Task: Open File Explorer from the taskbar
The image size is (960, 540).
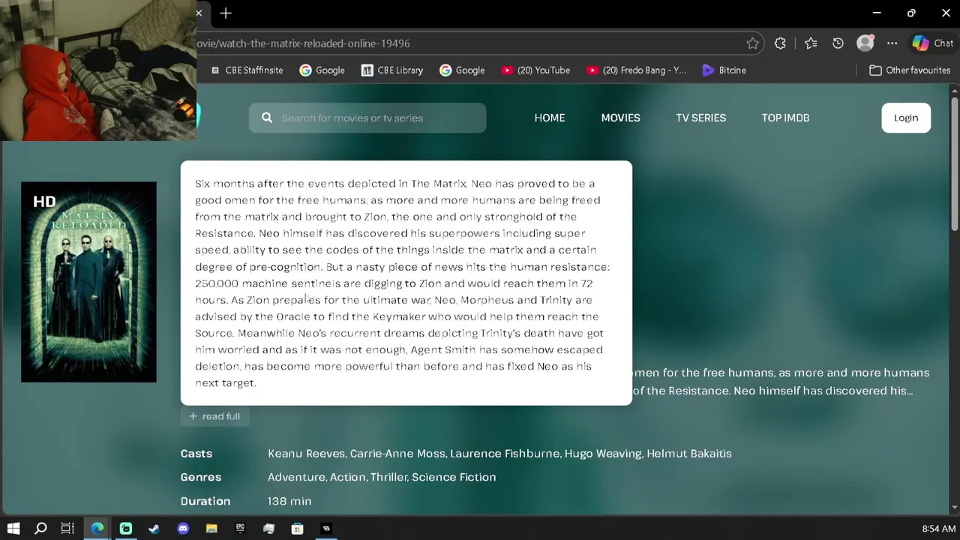Action: [211, 529]
